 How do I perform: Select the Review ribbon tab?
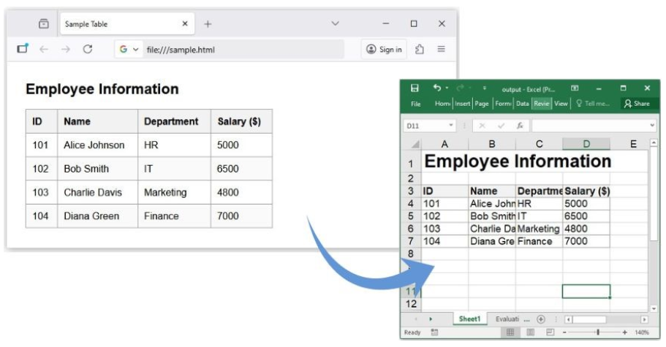[x=542, y=104]
